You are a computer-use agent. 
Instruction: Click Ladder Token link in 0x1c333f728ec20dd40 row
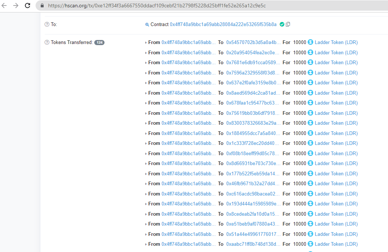coord(336,143)
